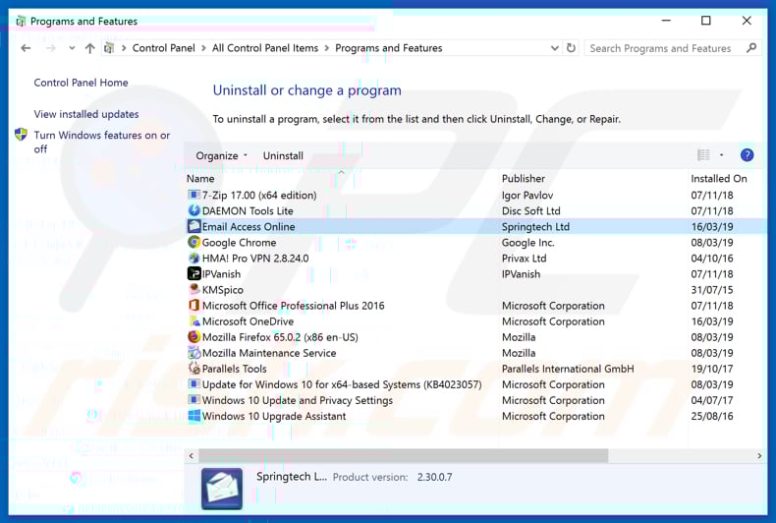Maximize the Programs and Features window

[x=706, y=21]
